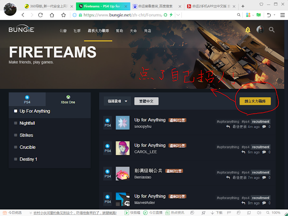Switch to 360导航 browser tab
Screen dimensions: 288x216
[x=49, y=7]
